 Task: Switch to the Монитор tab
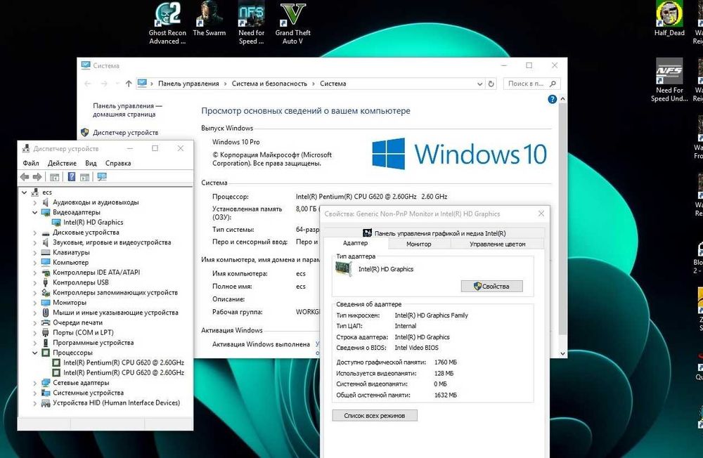[x=419, y=244]
